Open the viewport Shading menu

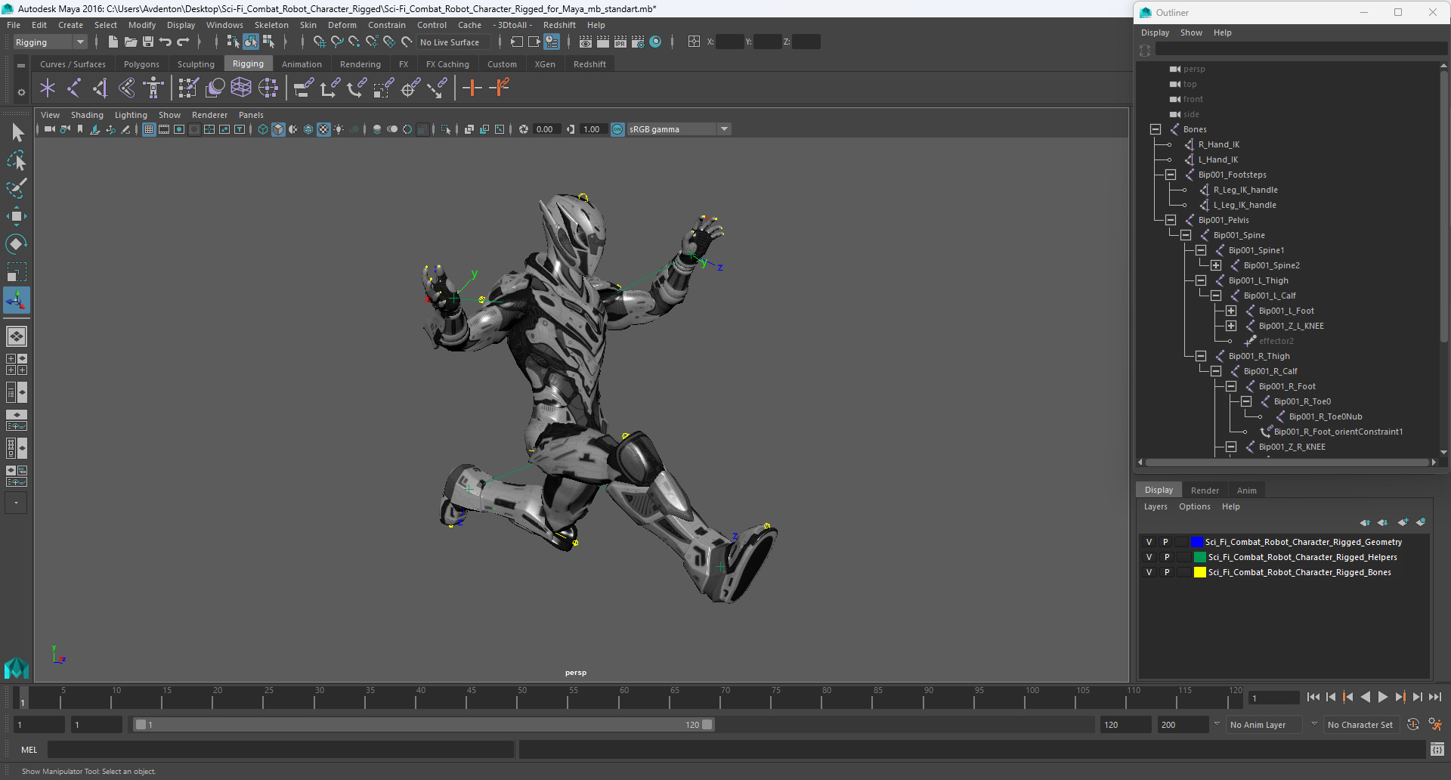pos(87,115)
